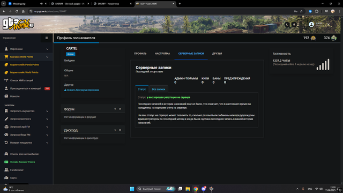
Task: Click the activity signal bars icon
Action: [x=323, y=64]
